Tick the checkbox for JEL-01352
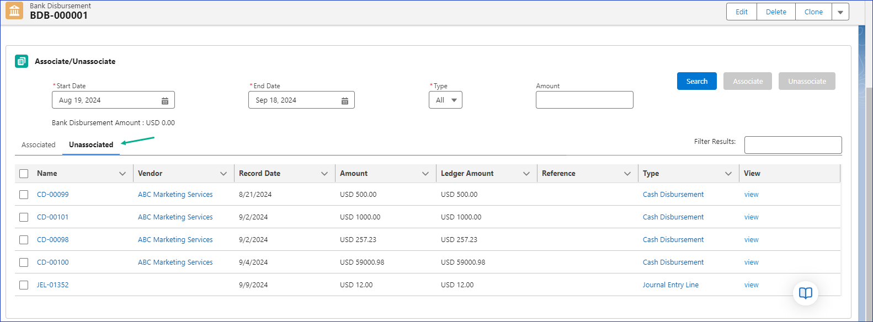873x322 pixels. coord(24,285)
